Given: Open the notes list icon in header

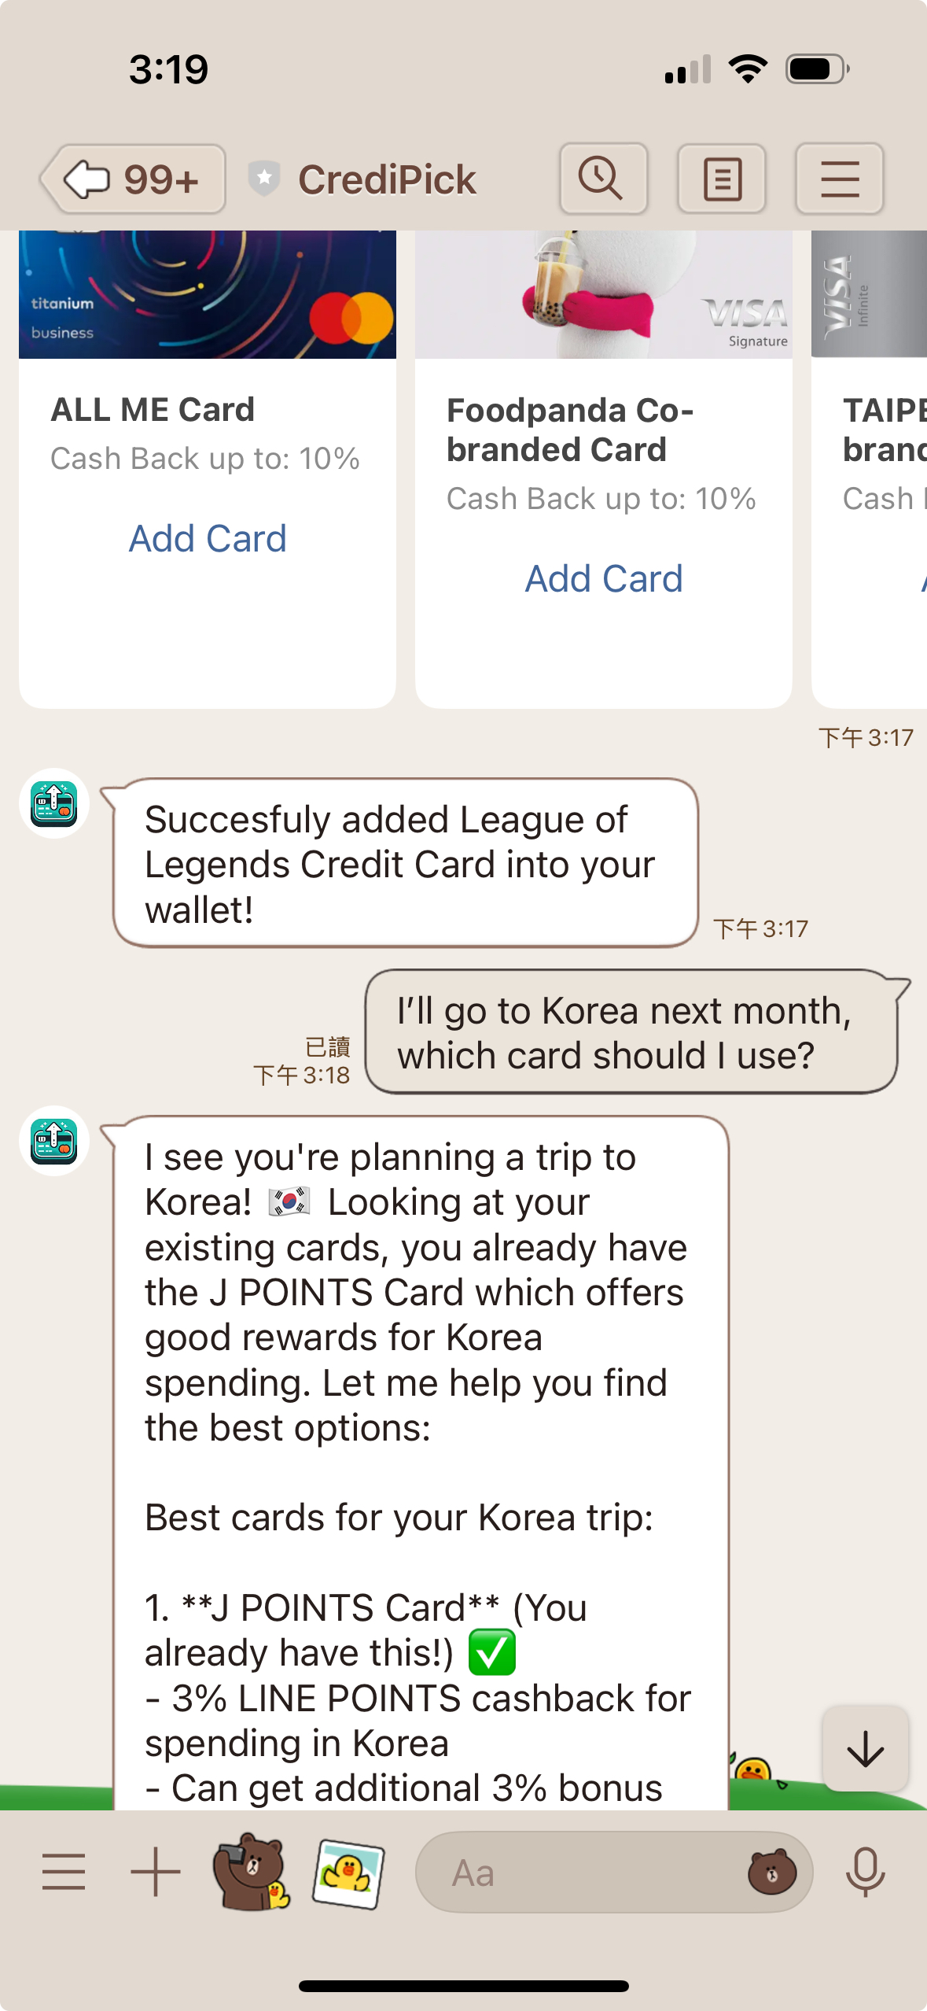Looking at the screenshot, I should pyautogui.click(x=721, y=179).
